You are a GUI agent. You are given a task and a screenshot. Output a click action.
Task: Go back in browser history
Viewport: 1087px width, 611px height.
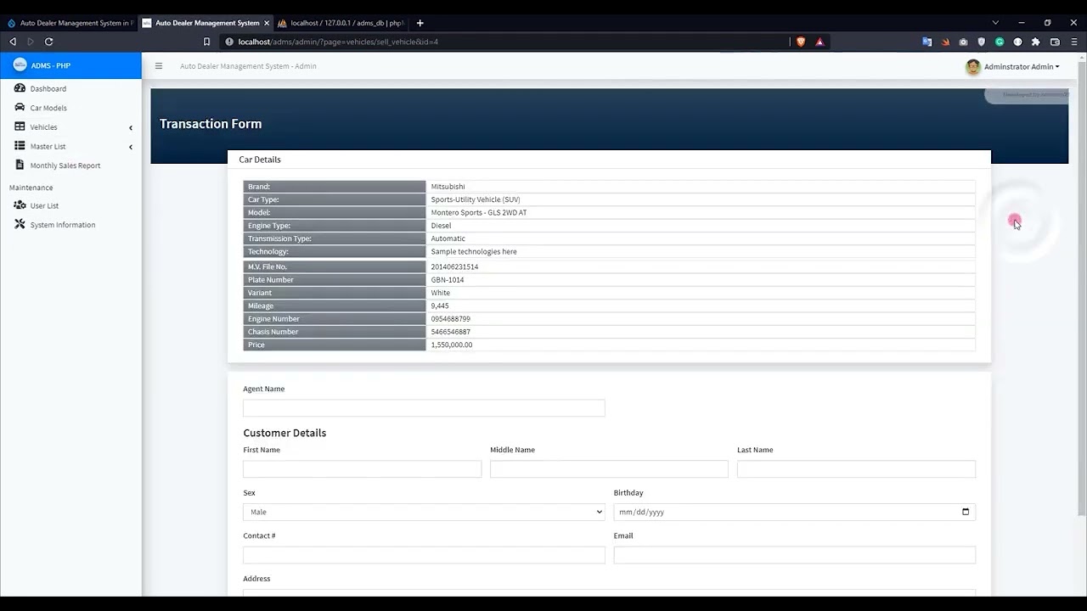[13, 42]
